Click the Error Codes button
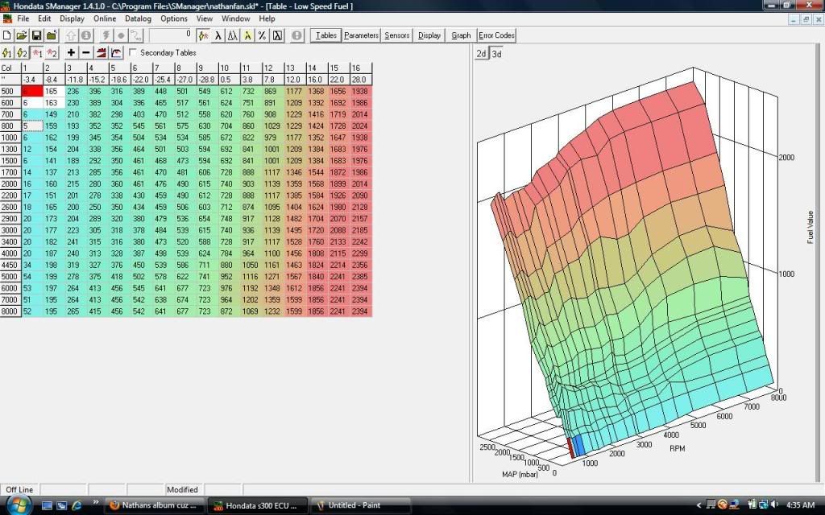The image size is (825, 515). [496, 35]
